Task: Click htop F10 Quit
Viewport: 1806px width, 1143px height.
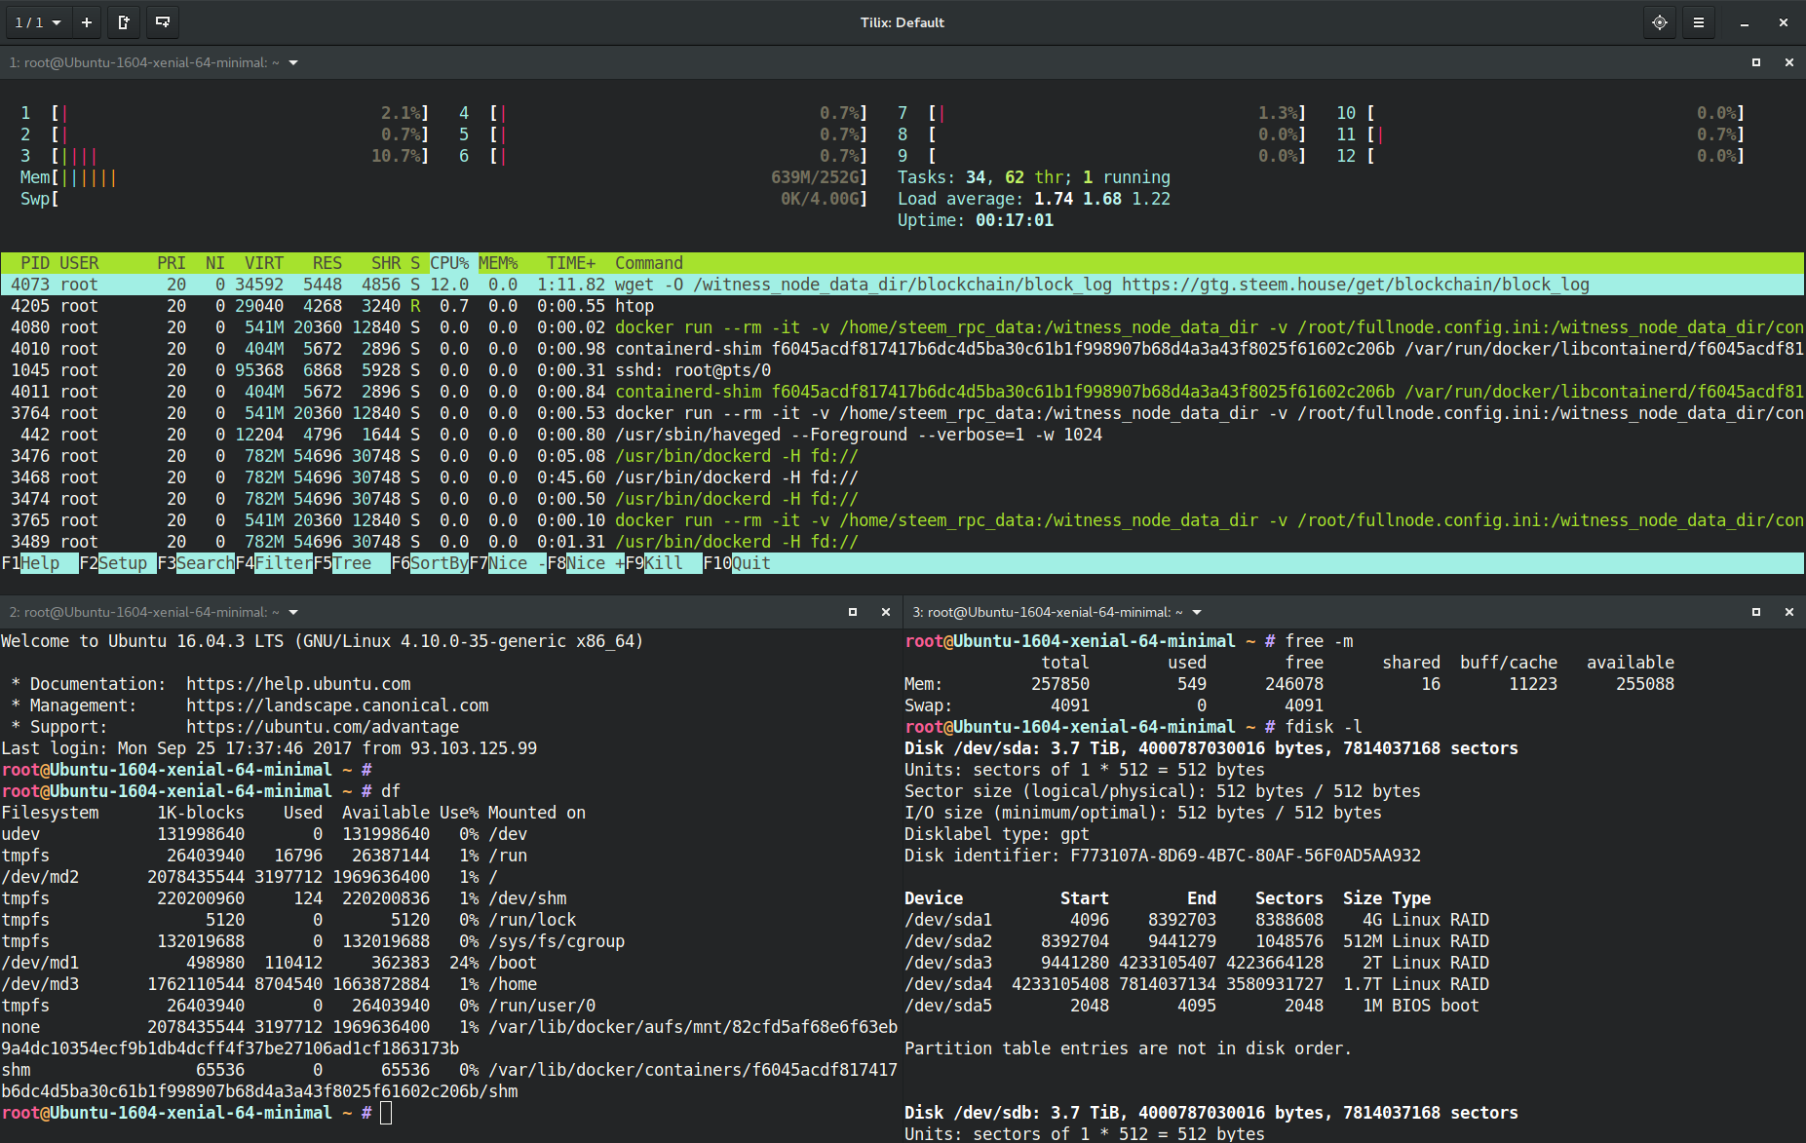Action: tap(737, 563)
